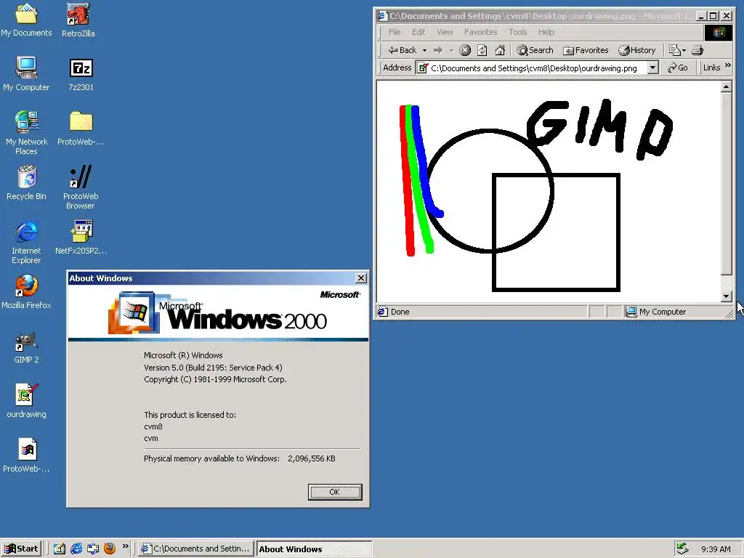The height and width of the screenshot is (558, 744).
Task: Select the GIMP 2 desktop shortcut
Action: (x=26, y=347)
